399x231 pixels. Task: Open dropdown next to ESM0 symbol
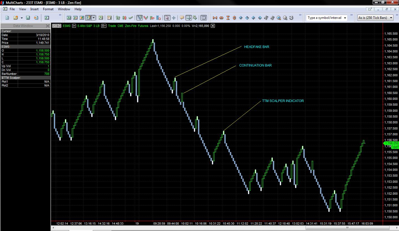(x=74, y=26)
